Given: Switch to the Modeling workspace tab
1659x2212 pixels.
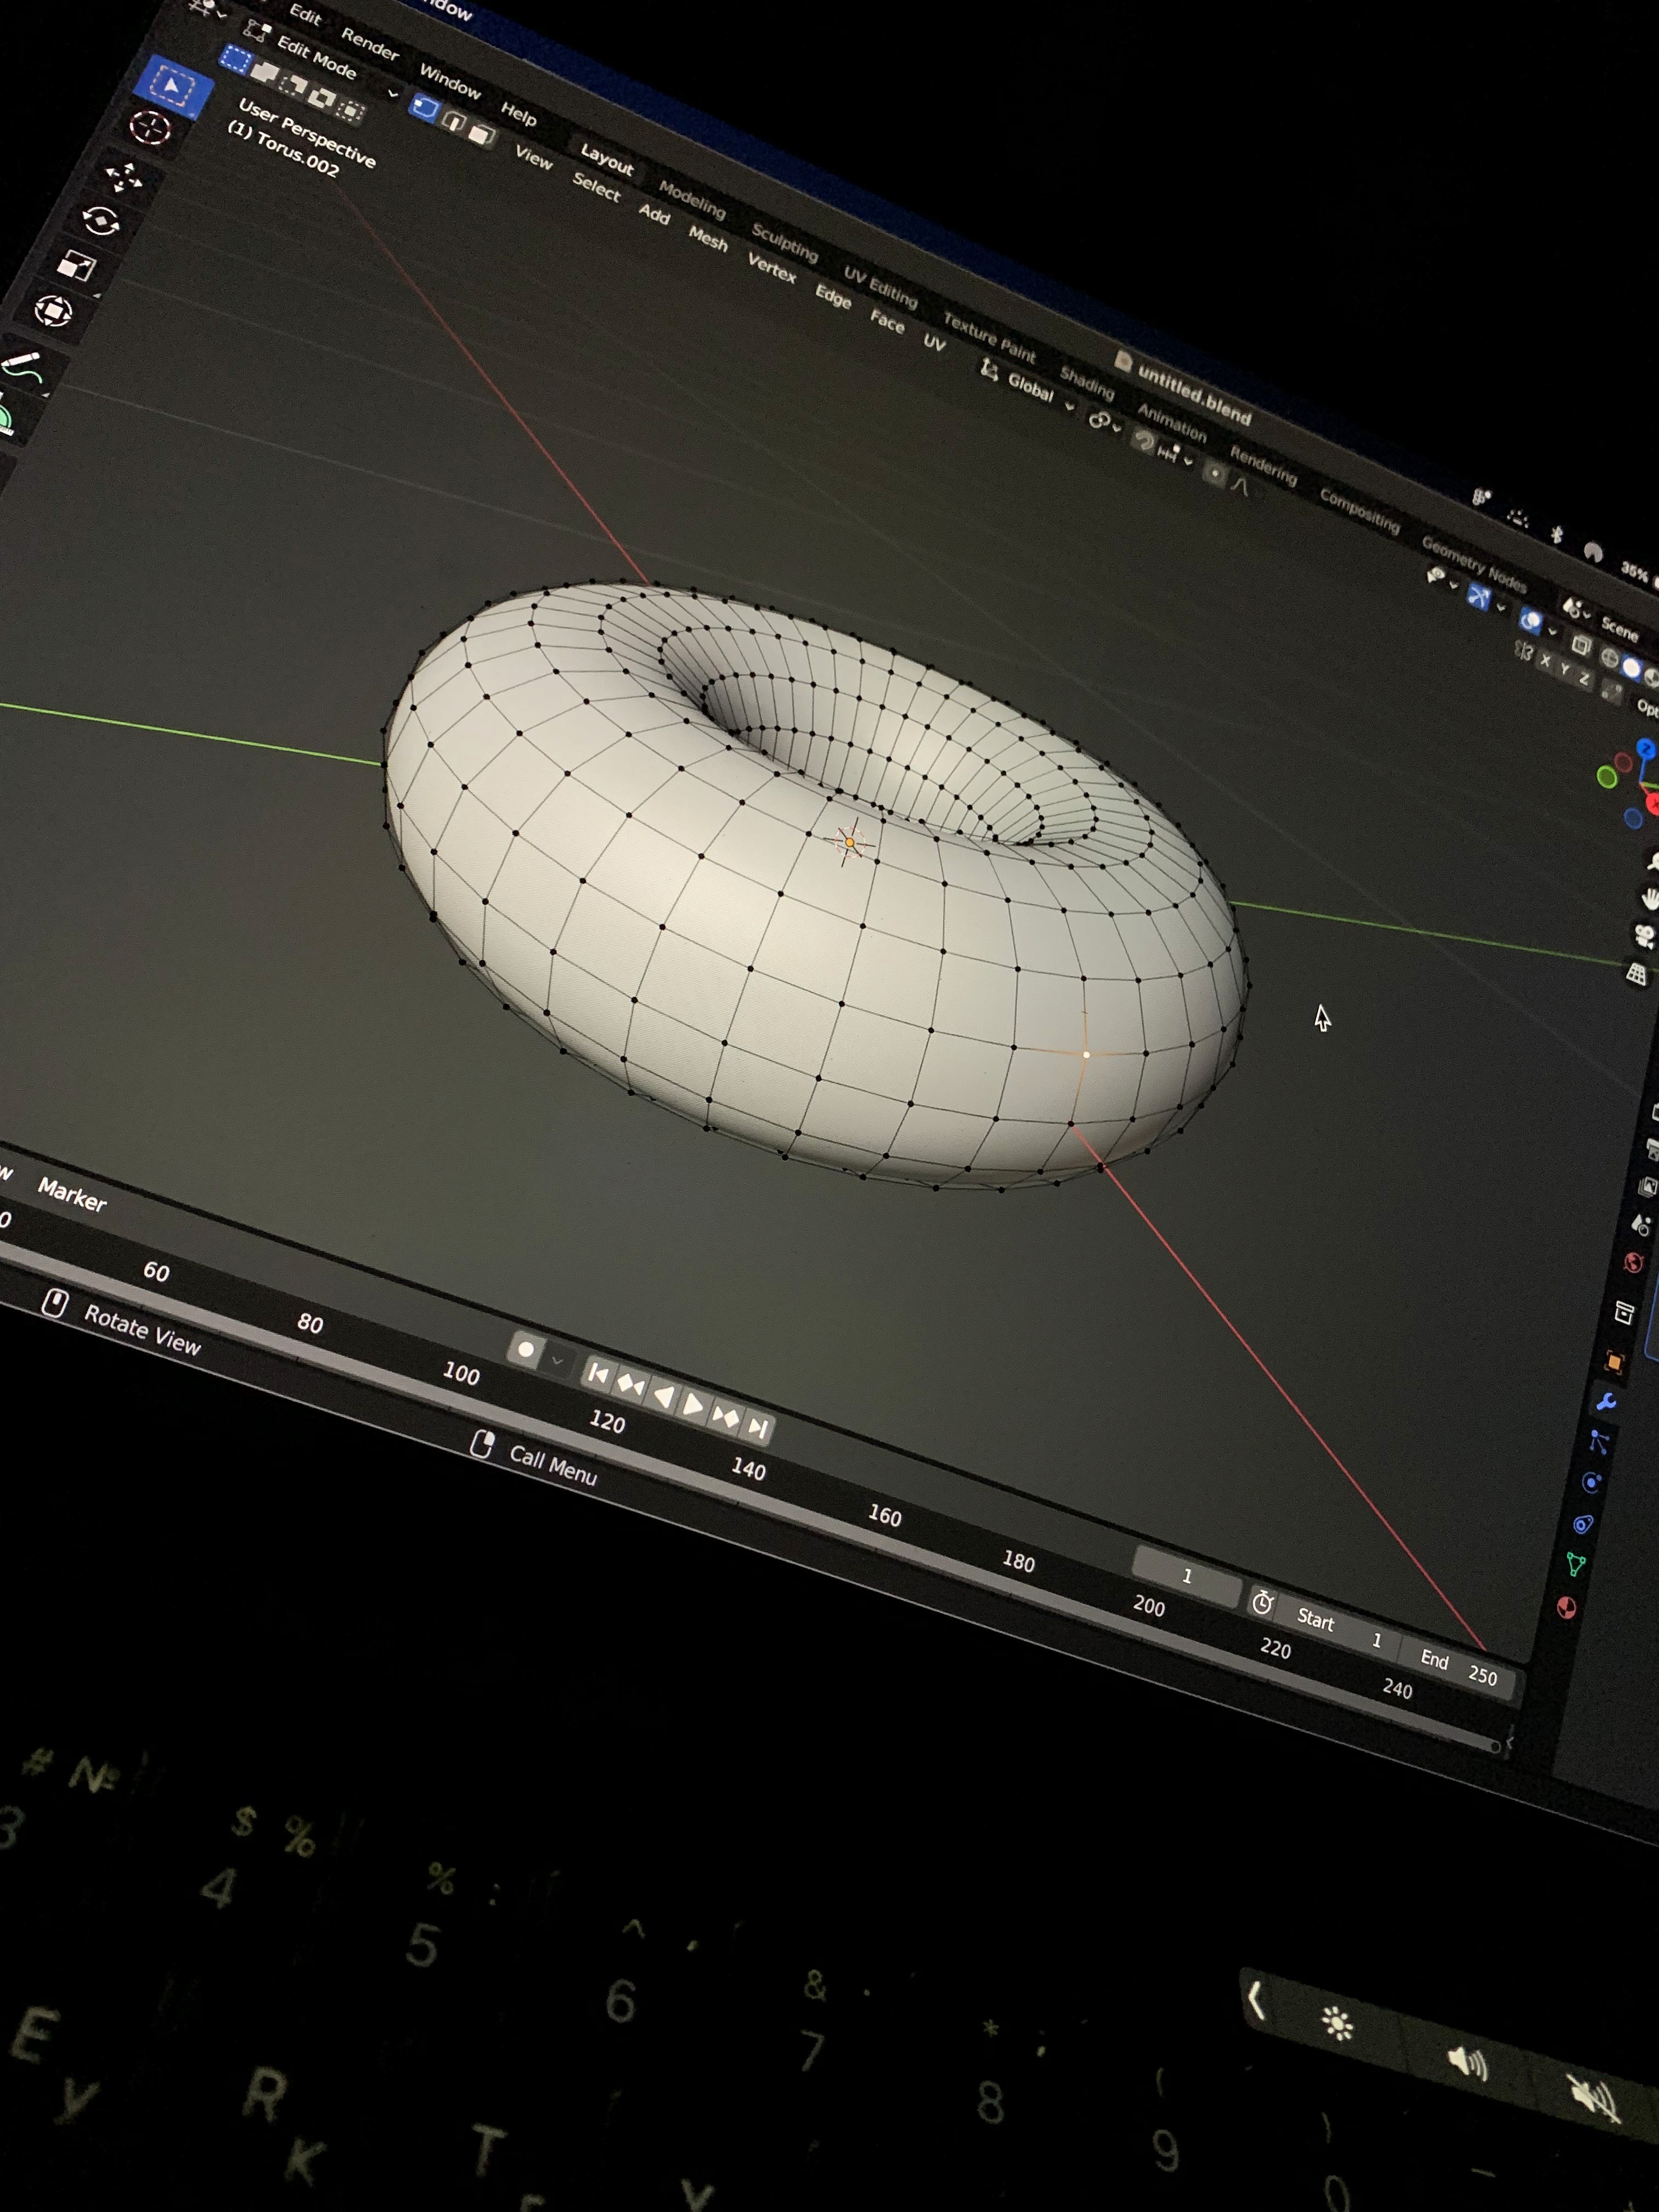Looking at the screenshot, I should (692, 199).
